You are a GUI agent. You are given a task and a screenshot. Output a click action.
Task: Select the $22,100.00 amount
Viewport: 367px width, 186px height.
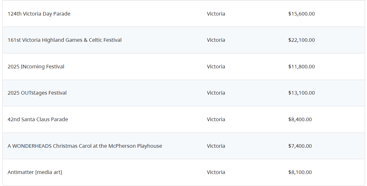coord(302,40)
